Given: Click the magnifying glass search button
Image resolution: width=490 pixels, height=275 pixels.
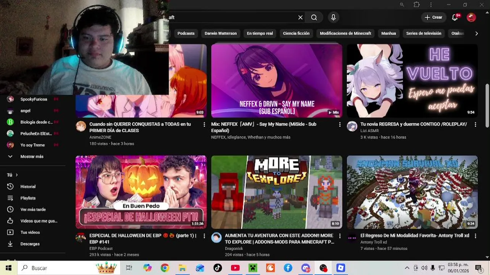Looking at the screenshot, I should tap(314, 17).
